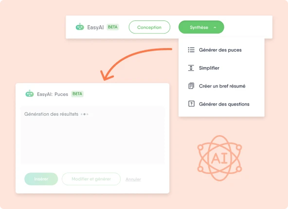Click the BETA badge in the top toolbar
Viewport: 288px width, 209px height.
coord(112,27)
